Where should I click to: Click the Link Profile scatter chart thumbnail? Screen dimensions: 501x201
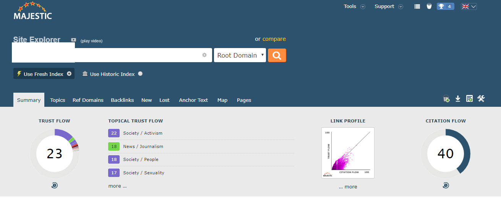click(348, 153)
